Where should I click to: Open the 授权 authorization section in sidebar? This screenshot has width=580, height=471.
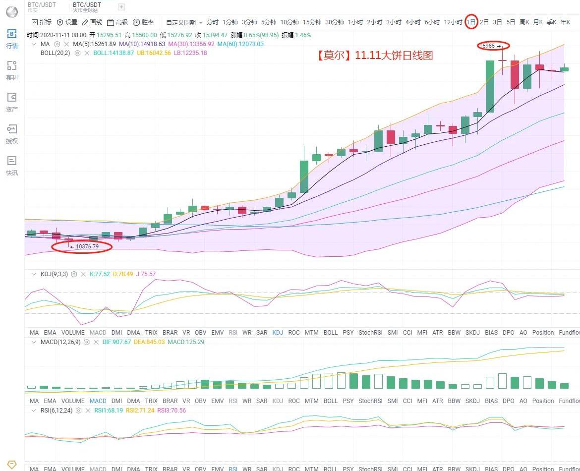(12, 134)
